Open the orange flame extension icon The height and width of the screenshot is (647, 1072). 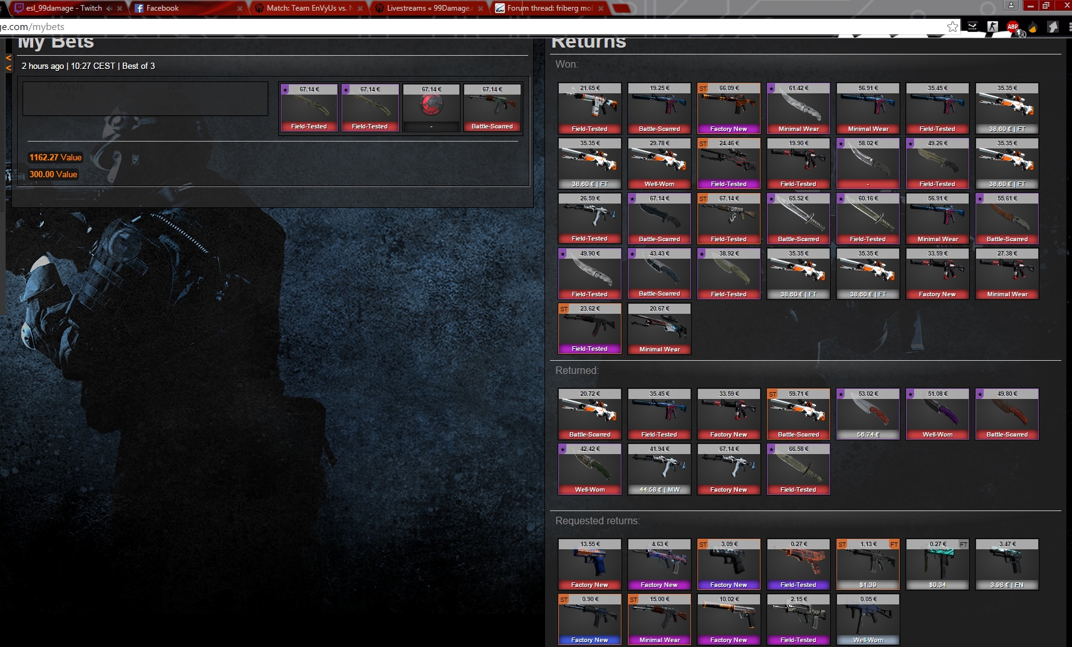pyautogui.click(x=1033, y=26)
